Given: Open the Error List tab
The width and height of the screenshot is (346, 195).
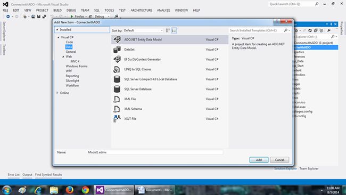Looking at the screenshot, I should (14, 175).
